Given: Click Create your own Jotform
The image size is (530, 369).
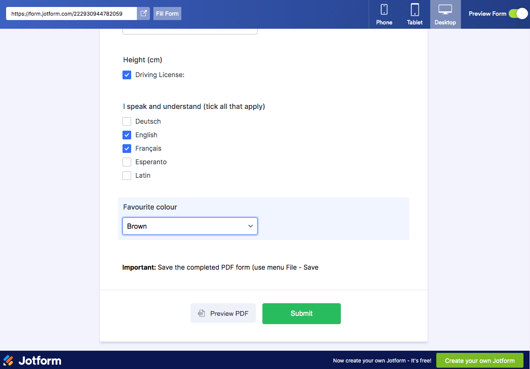Looking at the screenshot, I should pos(479,360).
